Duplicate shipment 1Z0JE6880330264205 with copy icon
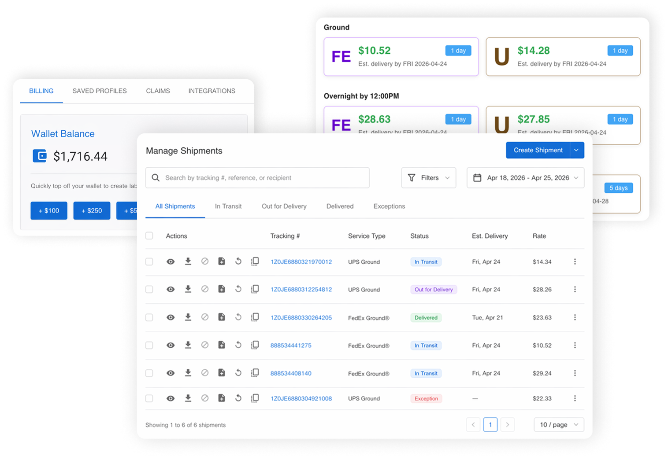The width and height of the screenshot is (668, 460). pyautogui.click(x=255, y=317)
